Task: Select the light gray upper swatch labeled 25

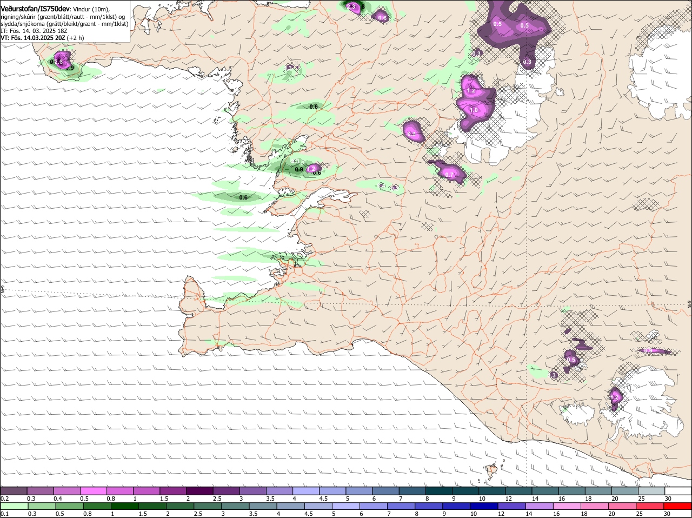Action: 652,490
